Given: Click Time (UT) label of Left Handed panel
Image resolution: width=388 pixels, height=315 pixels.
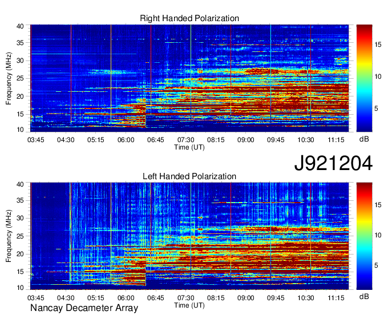Looking at the screenshot, I should (189, 305).
